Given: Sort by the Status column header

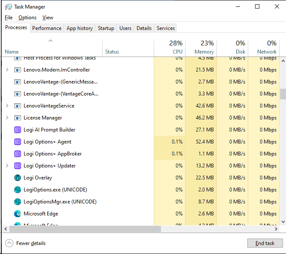Looking at the screenshot, I should click(x=128, y=48).
